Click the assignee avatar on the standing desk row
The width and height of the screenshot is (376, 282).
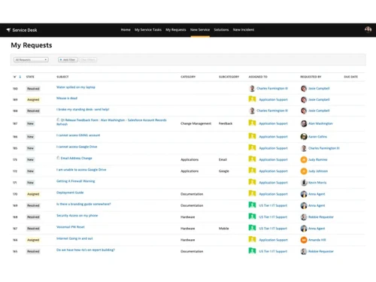point(252,111)
